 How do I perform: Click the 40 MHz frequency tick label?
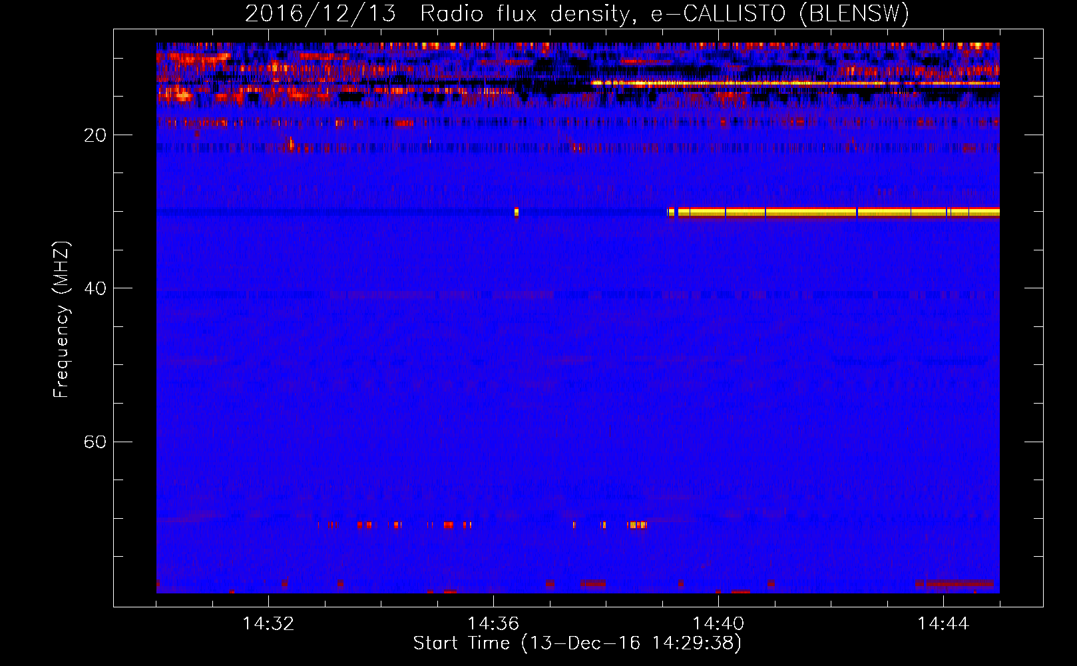click(95, 288)
